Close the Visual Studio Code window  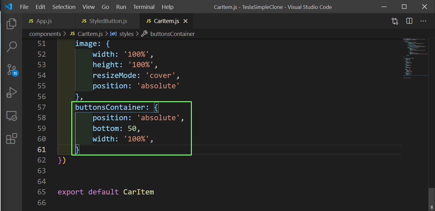(x=425, y=7)
